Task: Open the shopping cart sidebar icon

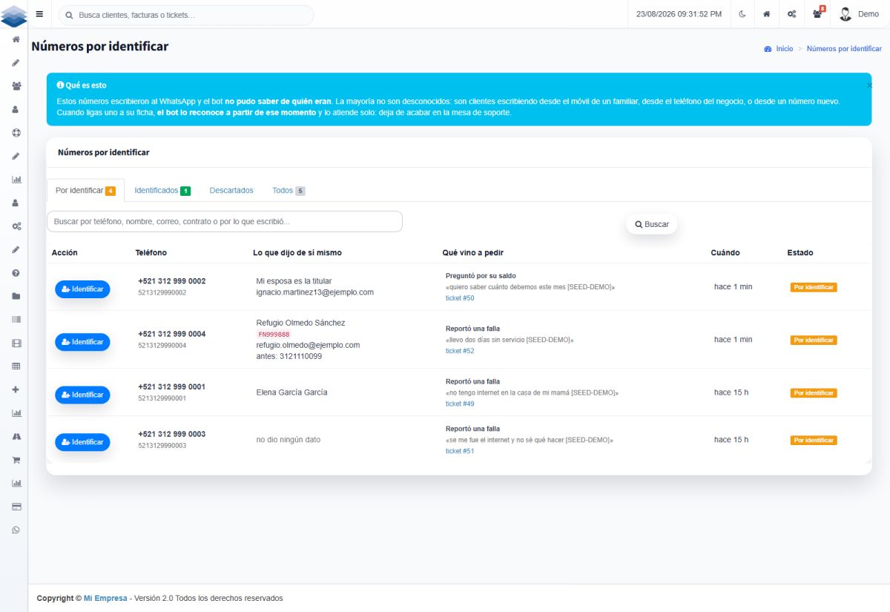Action: click(x=16, y=460)
